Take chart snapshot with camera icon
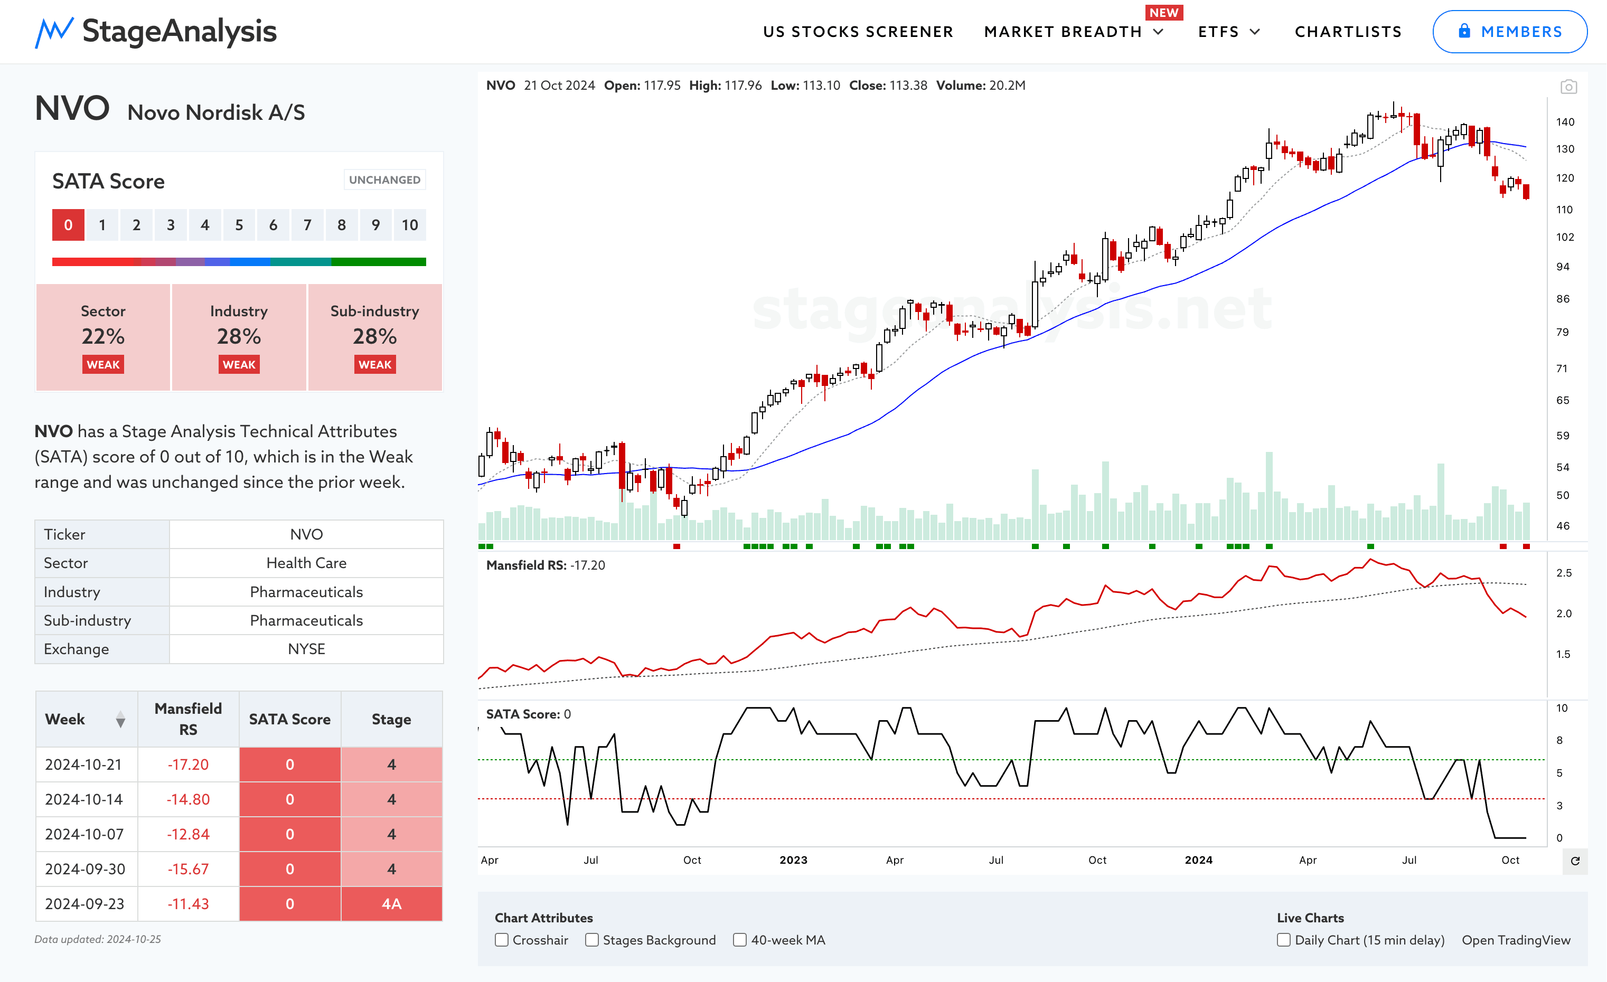Image resolution: width=1607 pixels, height=982 pixels. (1568, 86)
